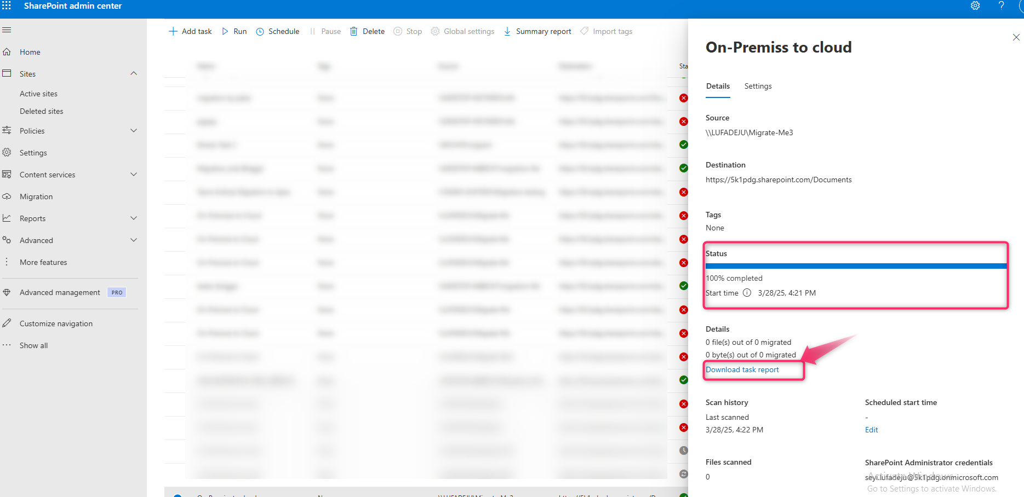1024x497 pixels.
Task: Download the Summary report
Action: (537, 31)
